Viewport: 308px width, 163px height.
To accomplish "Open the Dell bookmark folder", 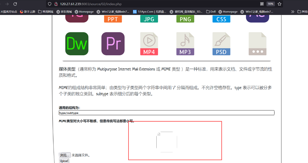I will pos(211,12).
